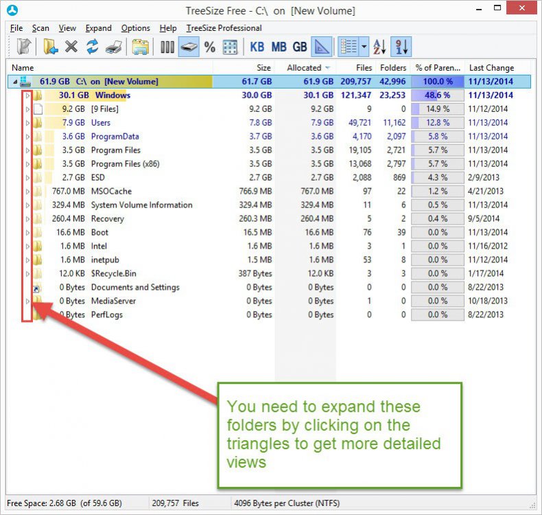Toggle the details list view button

click(x=349, y=47)
